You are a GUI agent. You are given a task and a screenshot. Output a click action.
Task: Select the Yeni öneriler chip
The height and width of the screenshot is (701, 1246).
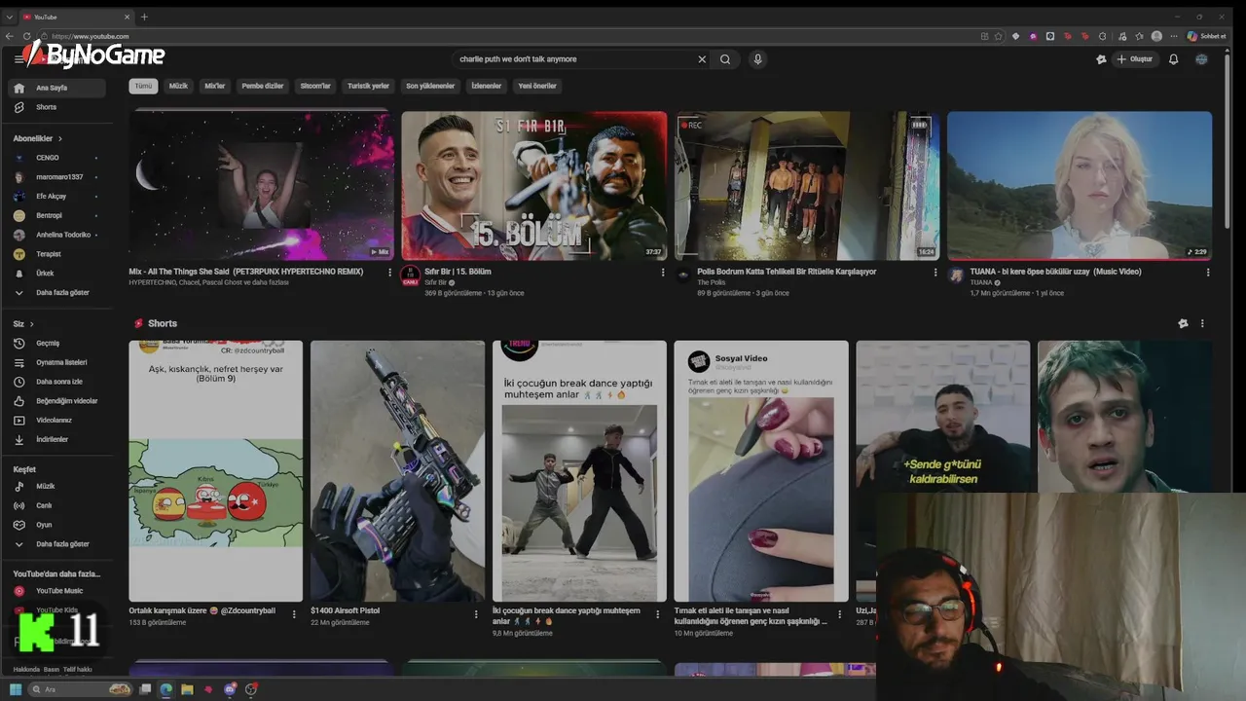pyautogui.click(x=537, y=86)
